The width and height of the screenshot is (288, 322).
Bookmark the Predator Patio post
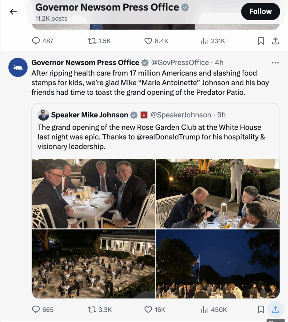point(261,309)
